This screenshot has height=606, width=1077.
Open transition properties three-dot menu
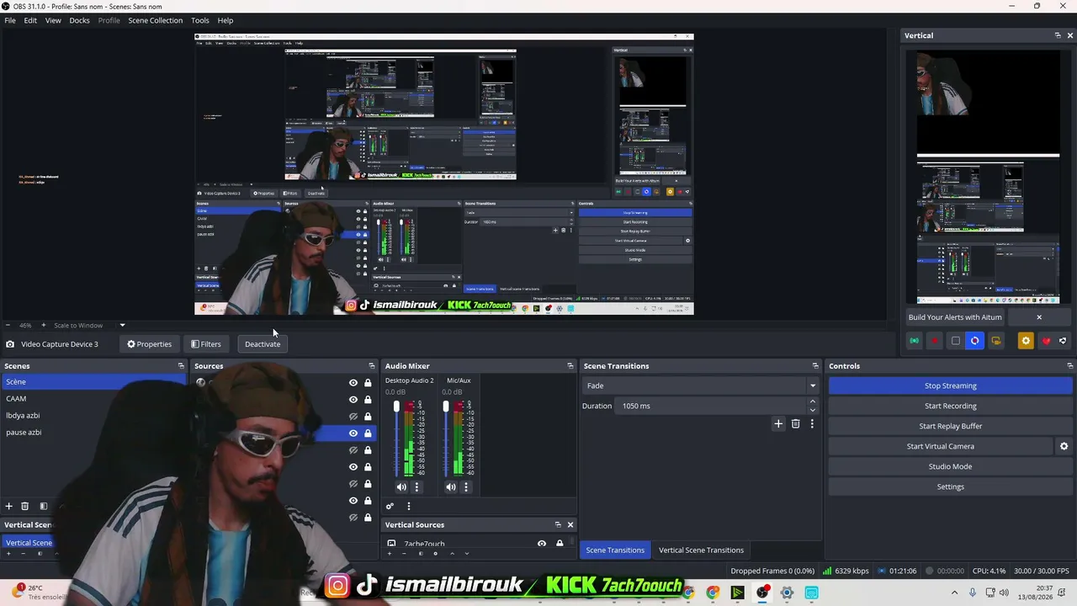[x=812, y=424]
